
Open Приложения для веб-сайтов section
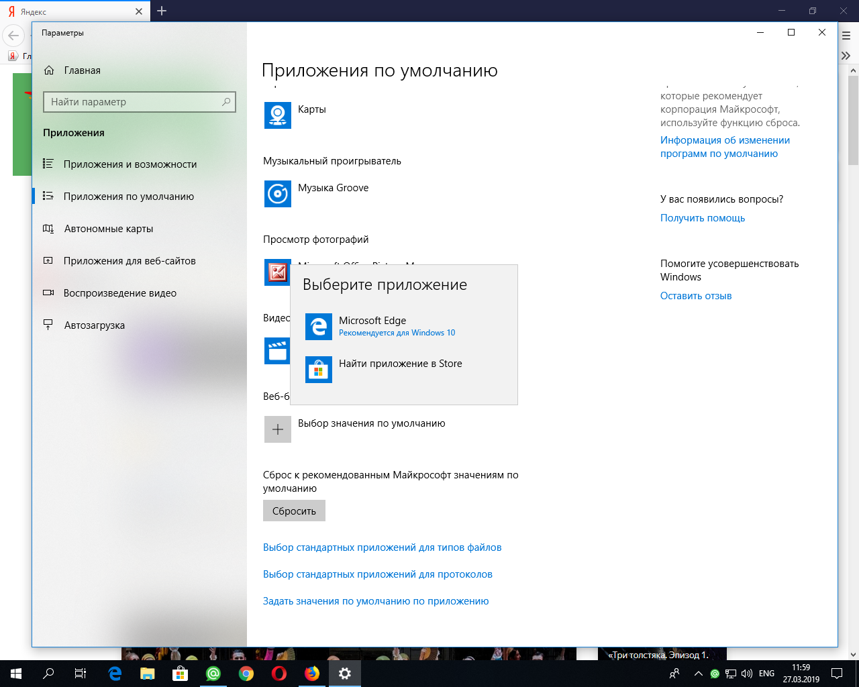[x=140, y=261]
